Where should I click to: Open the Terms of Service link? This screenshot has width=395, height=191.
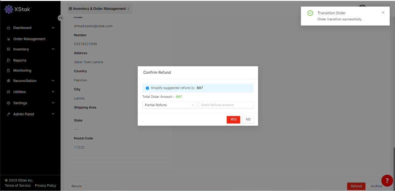[18, 186]
